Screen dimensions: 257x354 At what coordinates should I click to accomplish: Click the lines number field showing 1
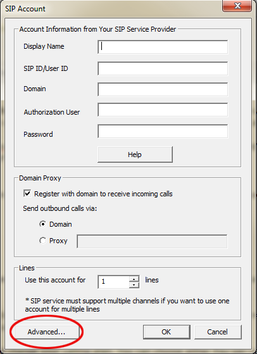[x=114, y=282]
